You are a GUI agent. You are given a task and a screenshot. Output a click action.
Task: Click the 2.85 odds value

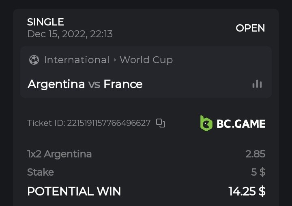click(255, 154)
